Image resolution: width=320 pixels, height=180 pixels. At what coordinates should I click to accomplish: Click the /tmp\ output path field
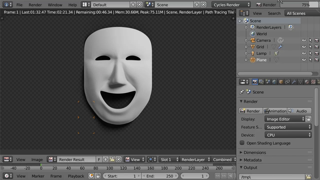272,177
